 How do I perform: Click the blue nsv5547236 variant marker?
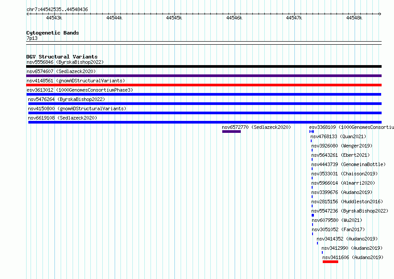click(313, 215)
